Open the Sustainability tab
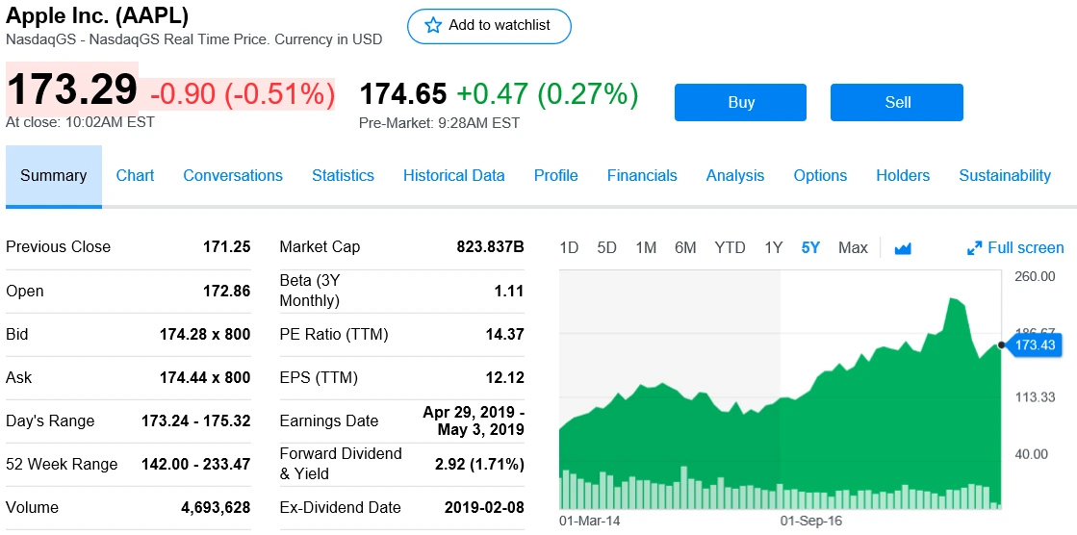This screenshot has height=535, width=1077. click(x=1005, y=176)
